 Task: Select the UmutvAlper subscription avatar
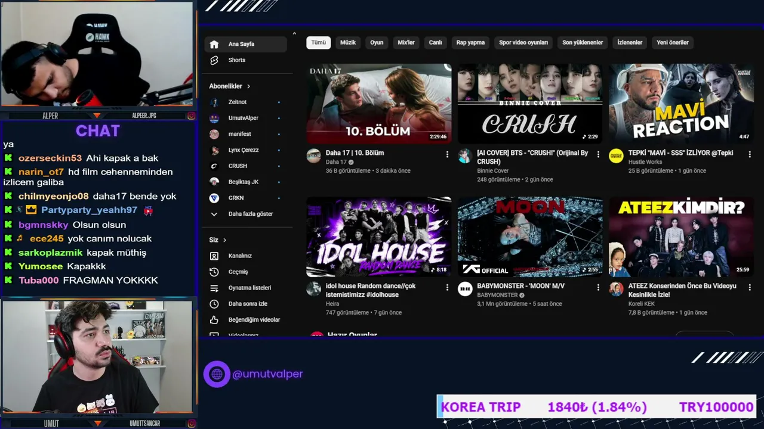click(214, 118)
